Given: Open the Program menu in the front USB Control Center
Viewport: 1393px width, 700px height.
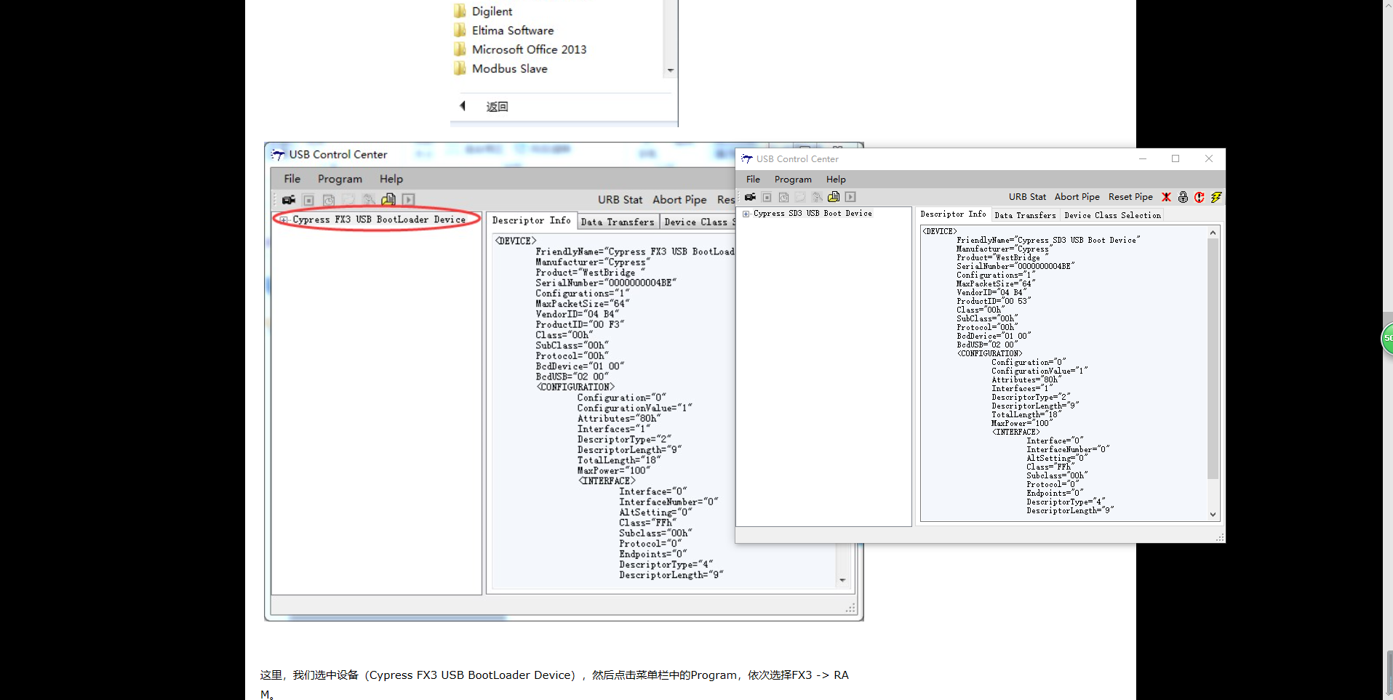Looking at the screenshot, I should tap(793, 179).
